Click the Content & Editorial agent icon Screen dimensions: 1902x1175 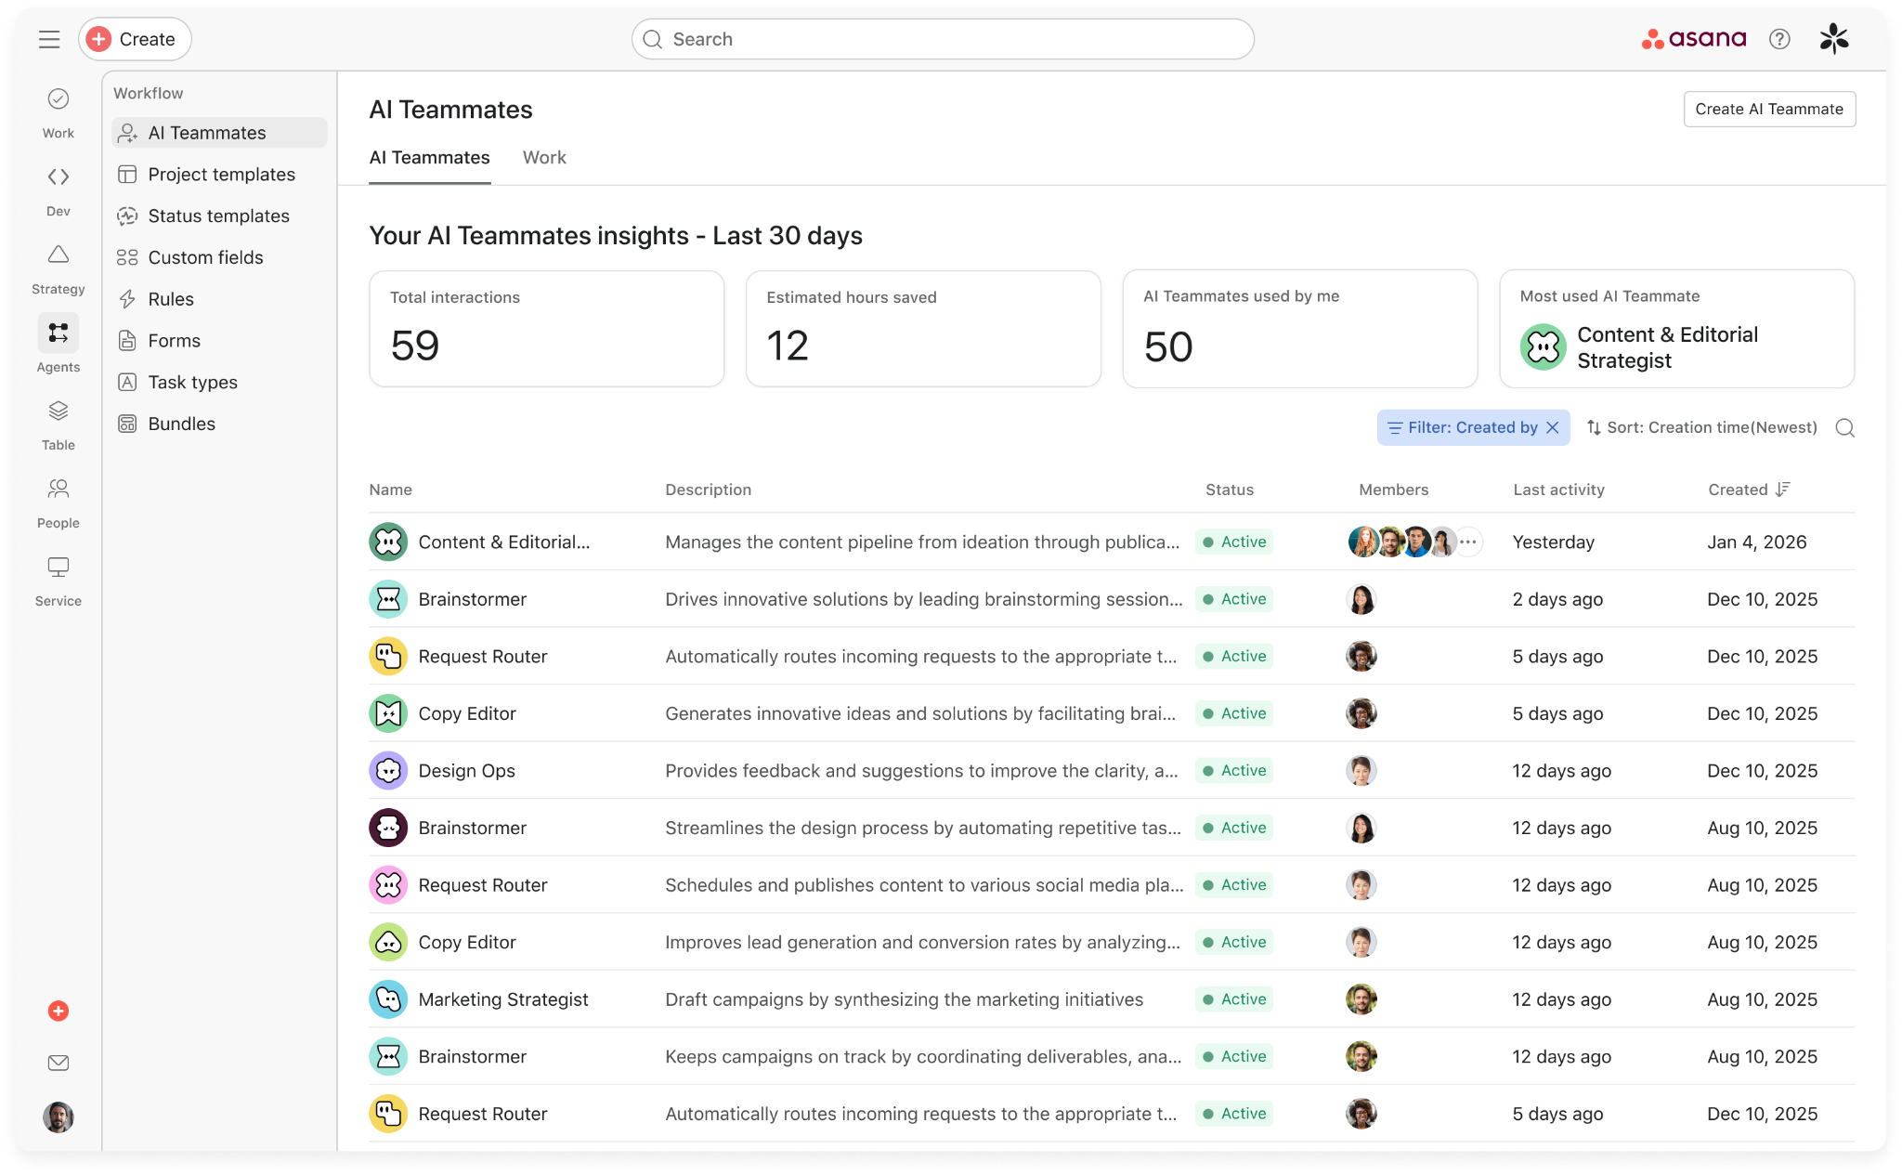click(388, 542)
